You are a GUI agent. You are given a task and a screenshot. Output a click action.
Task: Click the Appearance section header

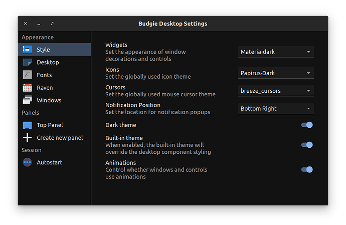coord(38,37)
